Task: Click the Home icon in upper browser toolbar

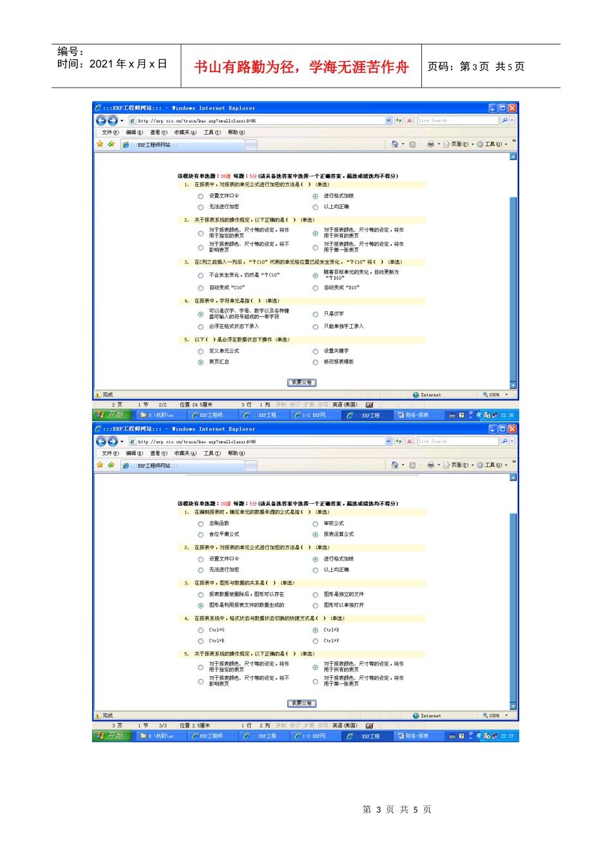Action: [x=395, y=144]
